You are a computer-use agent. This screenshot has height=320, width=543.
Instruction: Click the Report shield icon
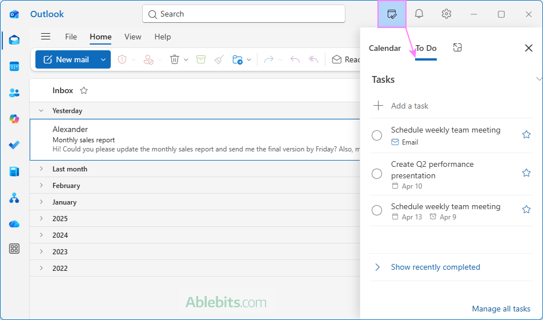coord(122,59)
